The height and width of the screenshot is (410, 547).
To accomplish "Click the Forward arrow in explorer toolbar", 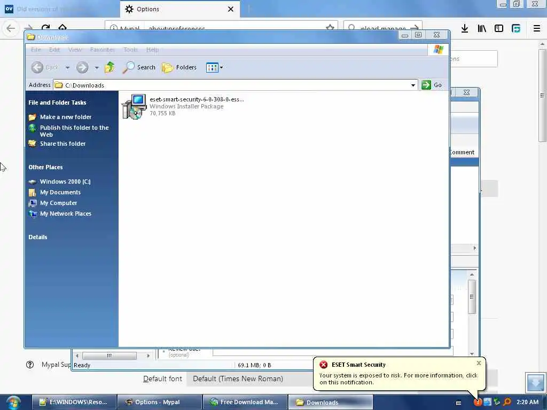I will [82, 67].
